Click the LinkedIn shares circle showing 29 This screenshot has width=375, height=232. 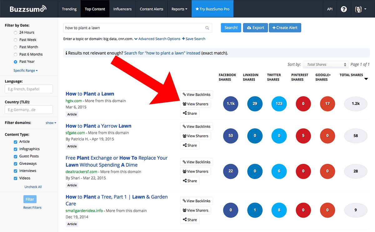coord(255,104)
